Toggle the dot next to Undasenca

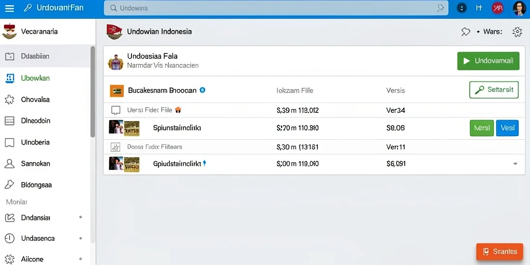[x=80, y=238]
